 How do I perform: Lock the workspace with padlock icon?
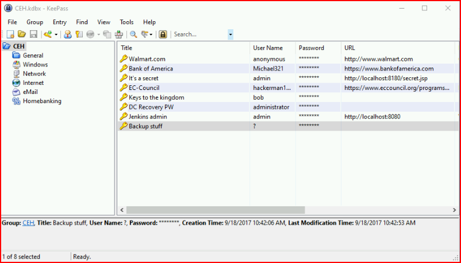point(163,34)
